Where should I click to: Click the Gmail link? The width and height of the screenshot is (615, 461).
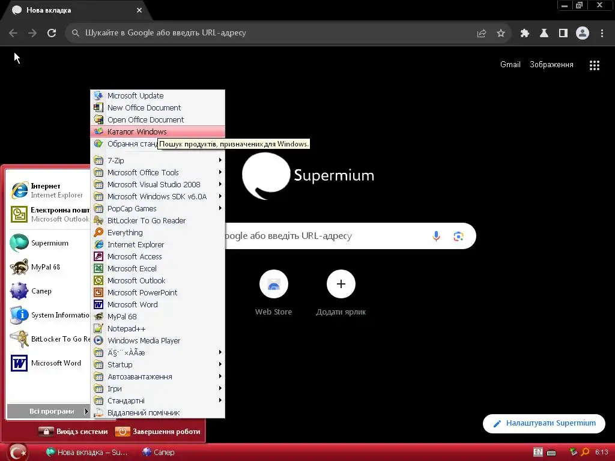[510, 65]
